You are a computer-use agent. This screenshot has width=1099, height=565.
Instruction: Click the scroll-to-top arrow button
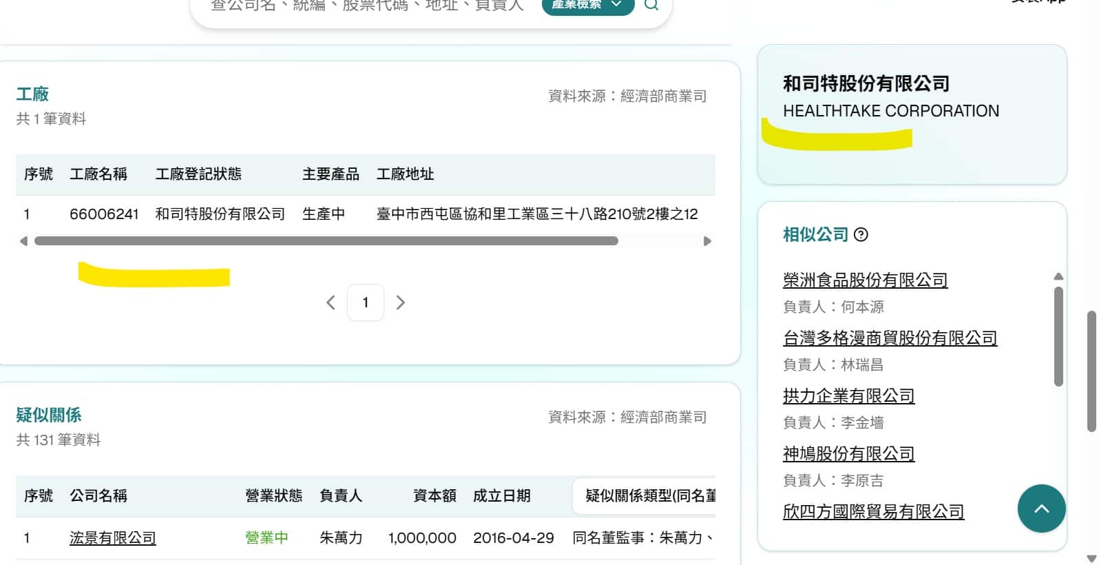(x=1041, y=508)
